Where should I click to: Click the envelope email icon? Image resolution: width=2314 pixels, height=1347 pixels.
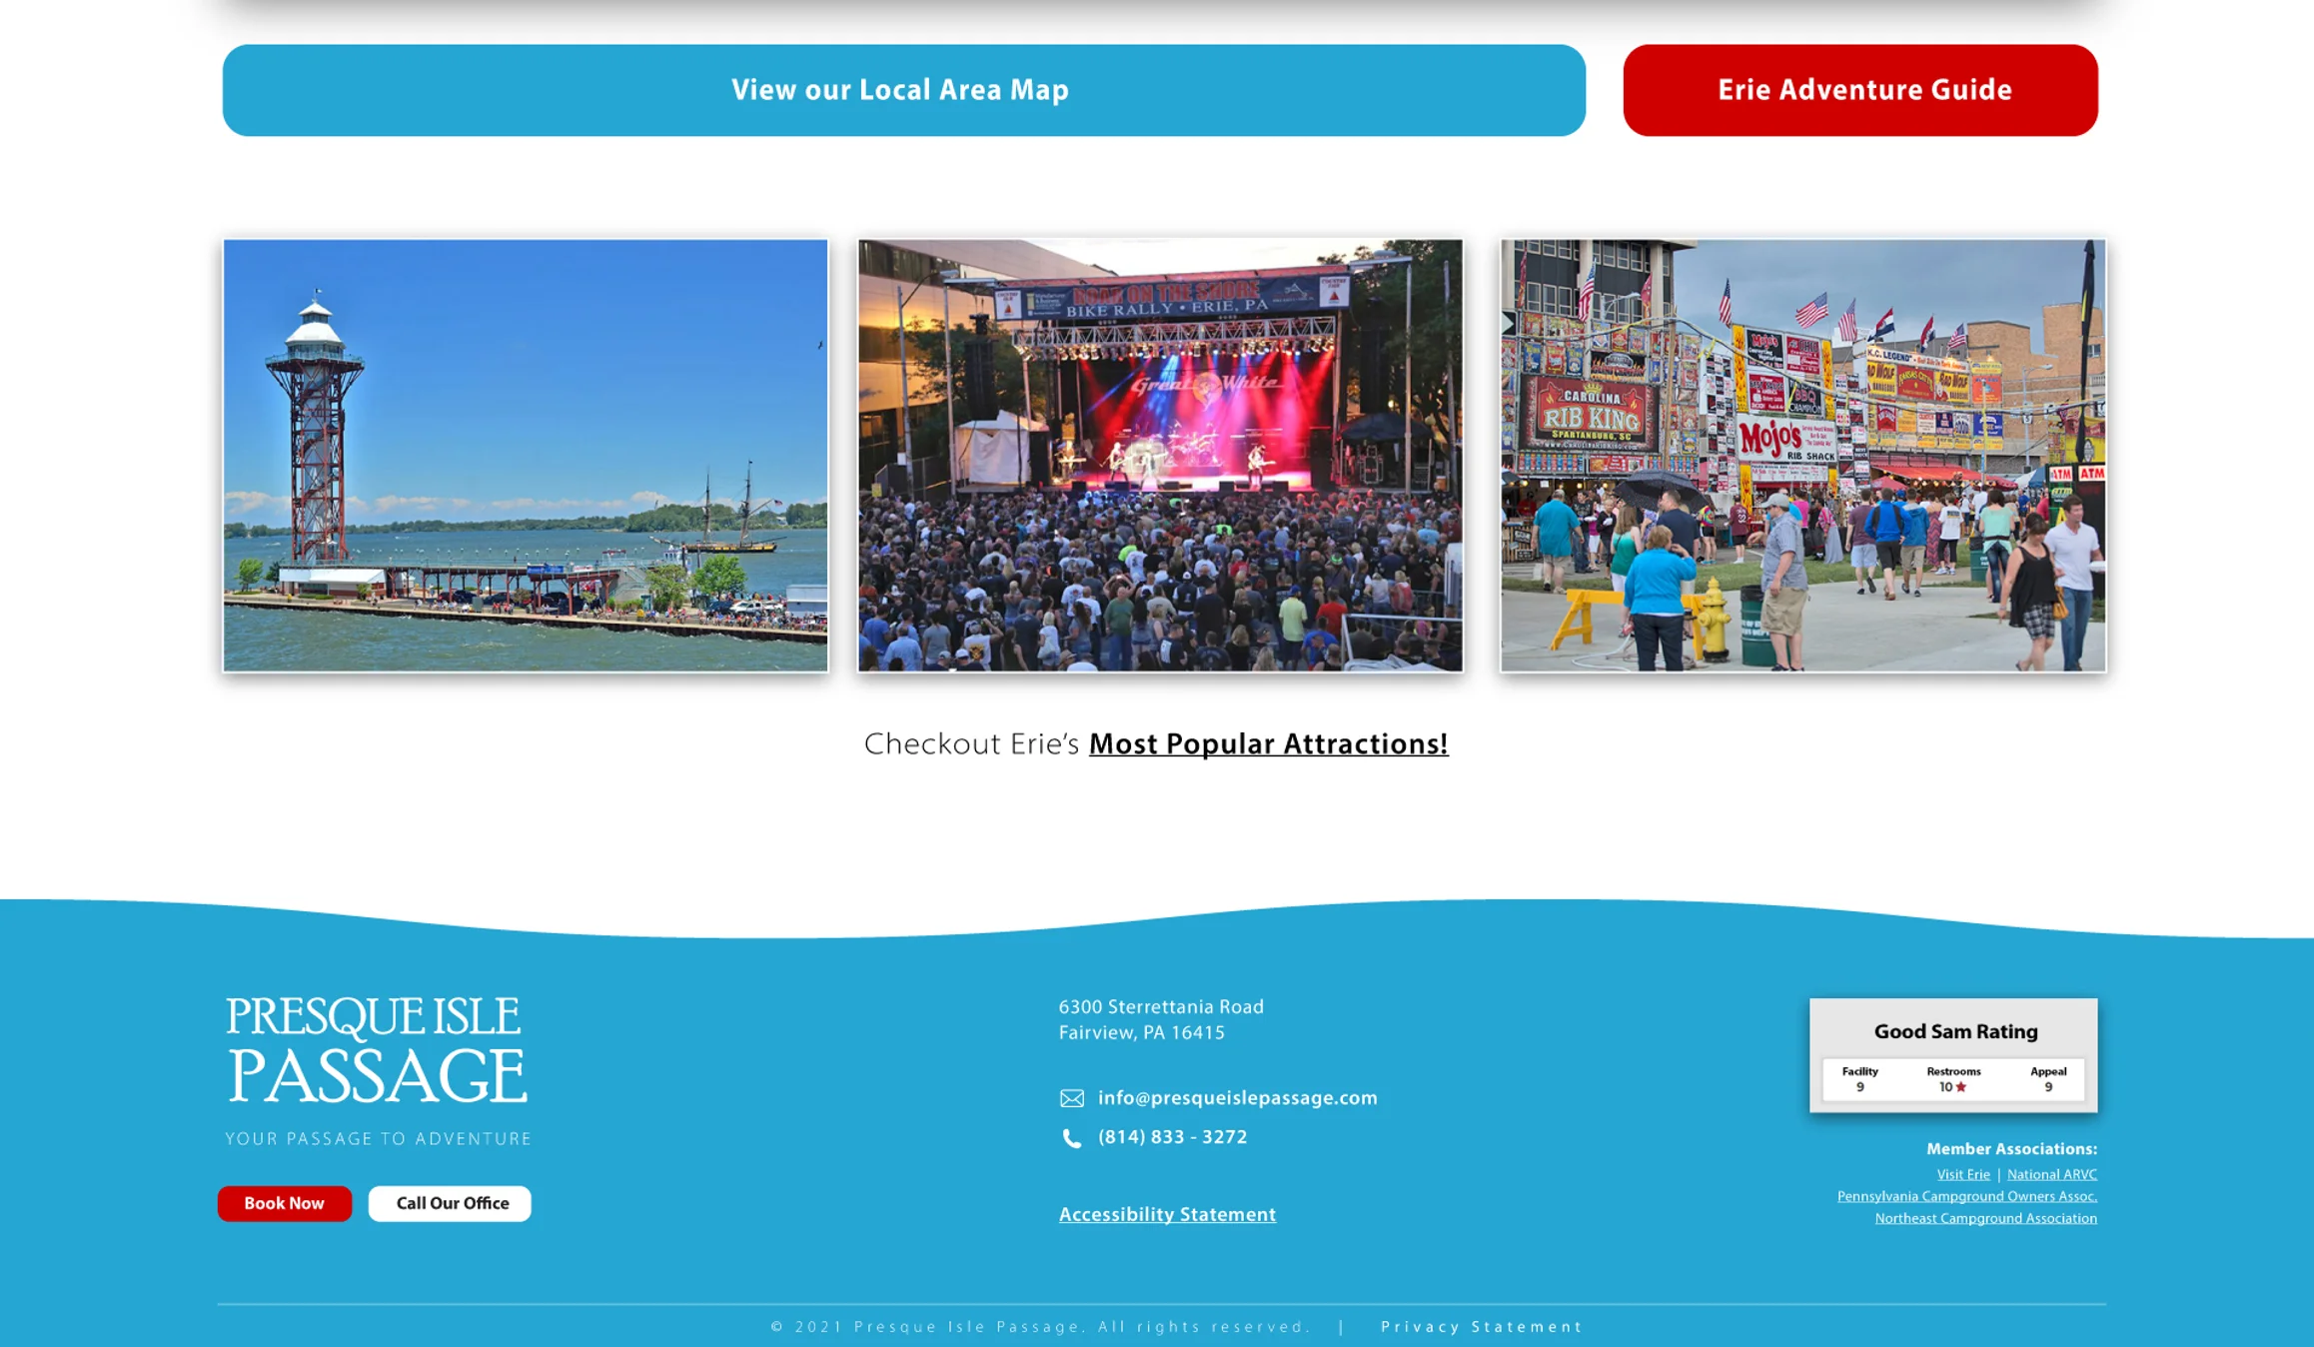tap(1071, 1098)
